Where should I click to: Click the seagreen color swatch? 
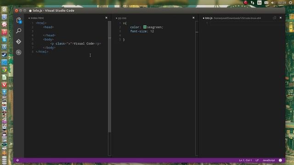(145, 27)
